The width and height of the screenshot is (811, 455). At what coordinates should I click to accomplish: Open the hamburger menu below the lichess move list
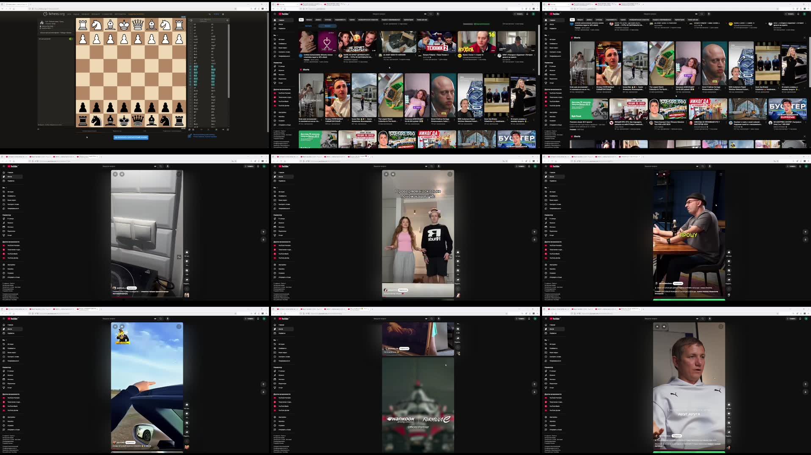pyautogui.click(x=228, y=130)
